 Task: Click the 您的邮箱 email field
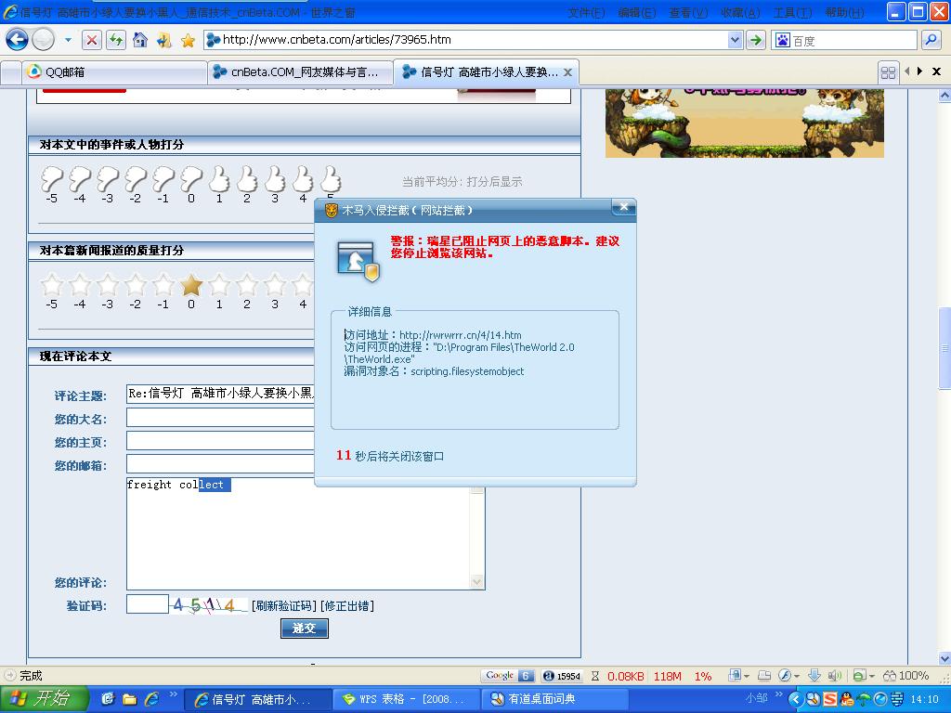pyautogui.click(x=220, y=463)
